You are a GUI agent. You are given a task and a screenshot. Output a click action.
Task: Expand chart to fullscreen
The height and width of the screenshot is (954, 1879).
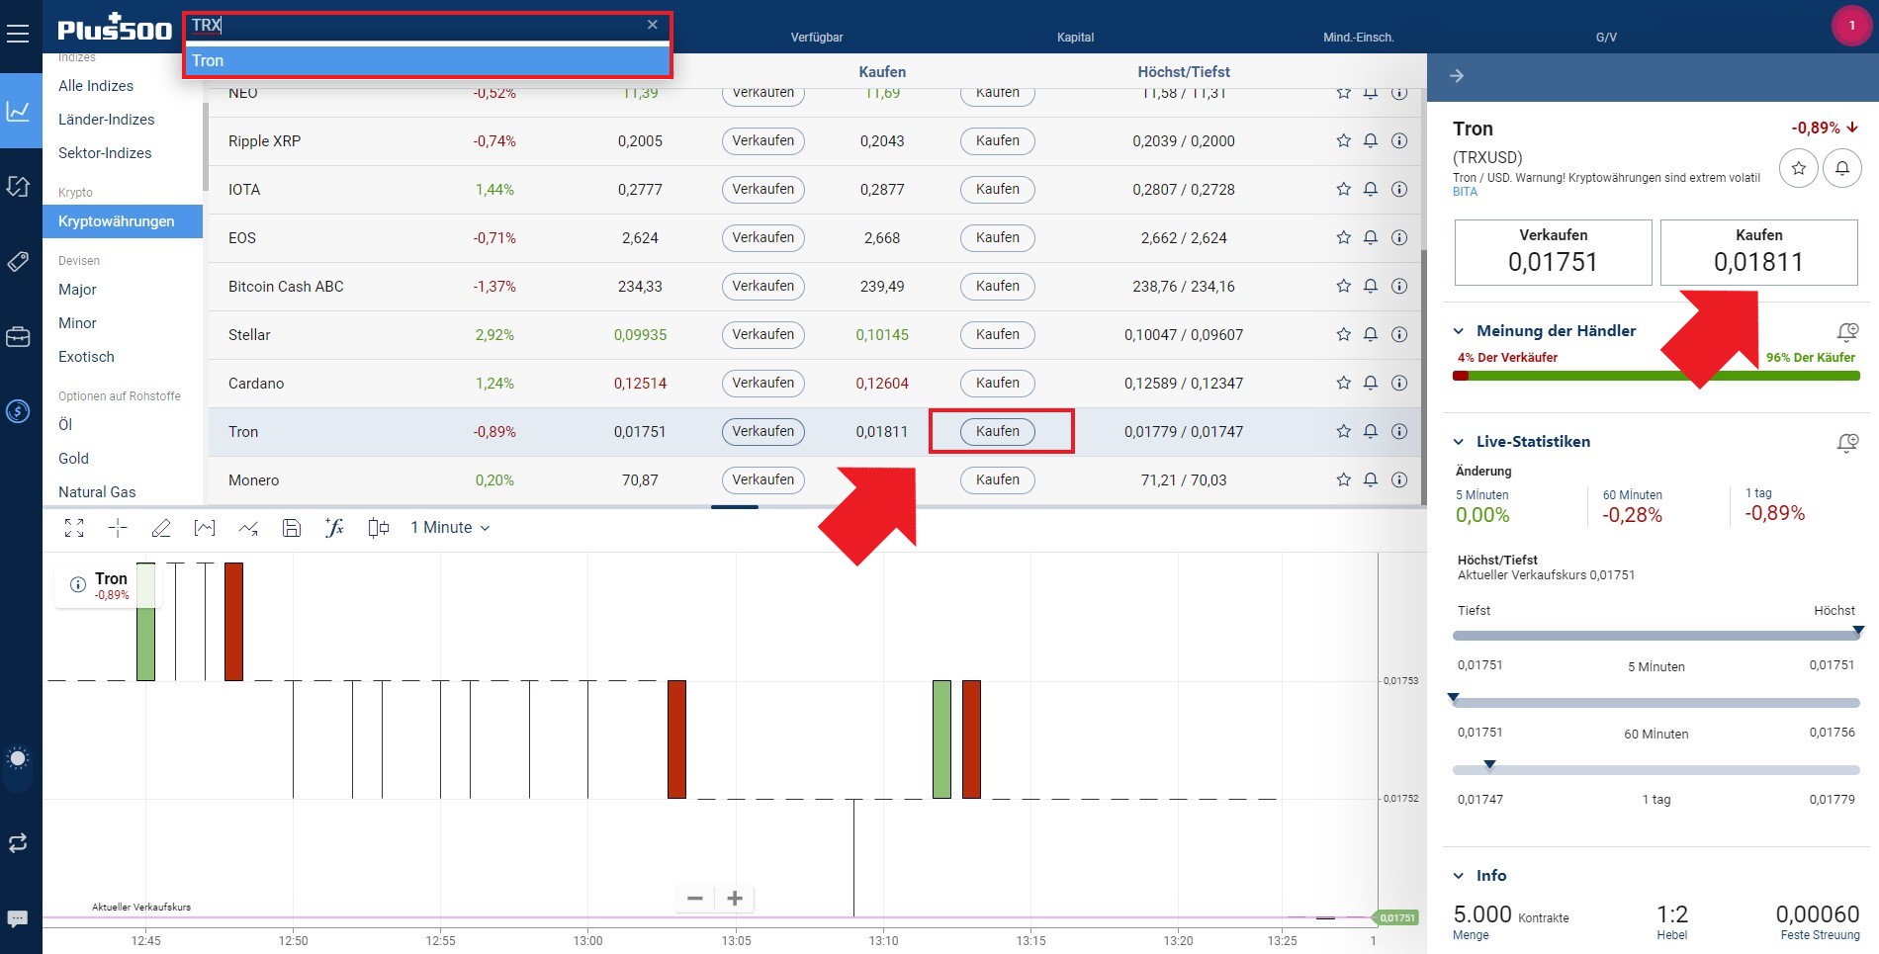(74, 528)
